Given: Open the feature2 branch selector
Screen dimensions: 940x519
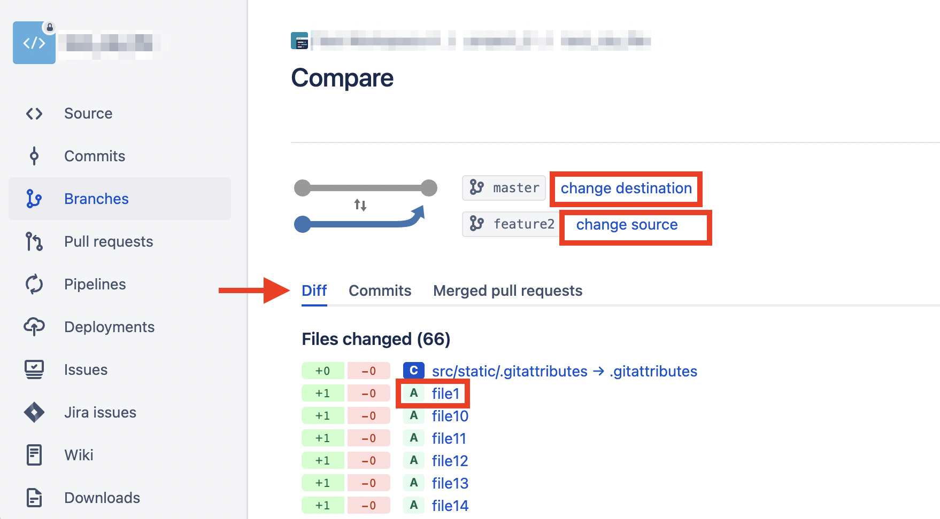Looking at the screenshot, I should 511,224.
